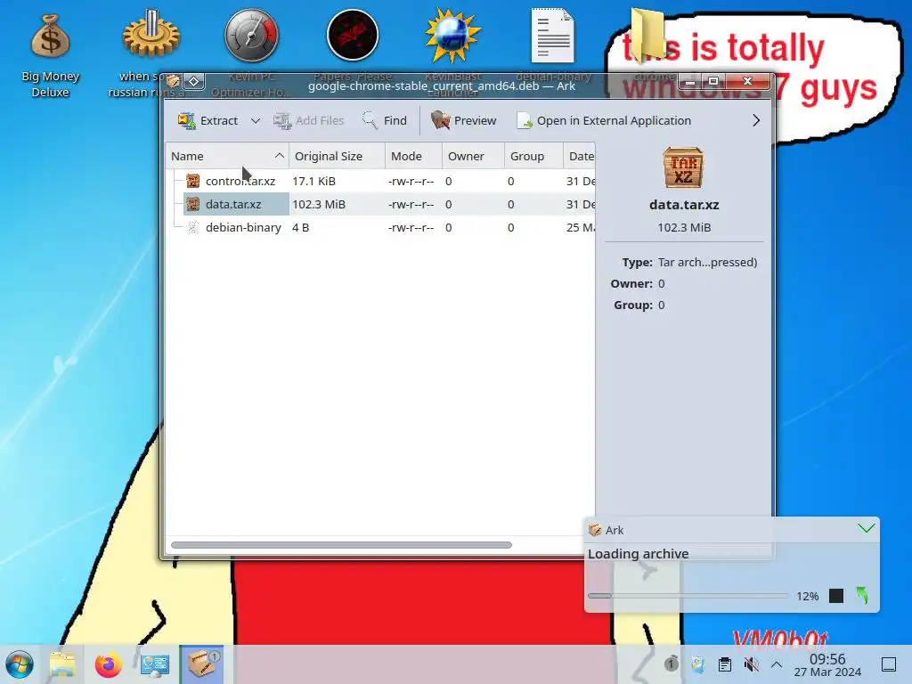Open the chrome folder desktop icon
The height and width of the screenshot is (684, 912).
[x=648, y=35]
